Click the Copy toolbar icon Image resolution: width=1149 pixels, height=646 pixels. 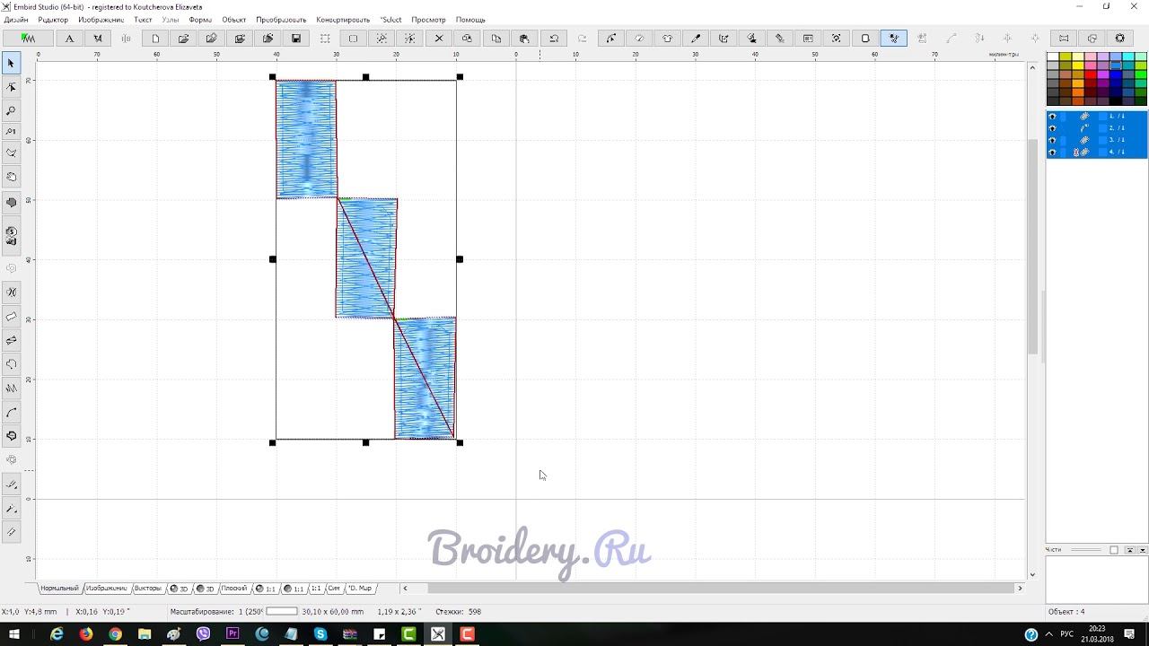496,39
